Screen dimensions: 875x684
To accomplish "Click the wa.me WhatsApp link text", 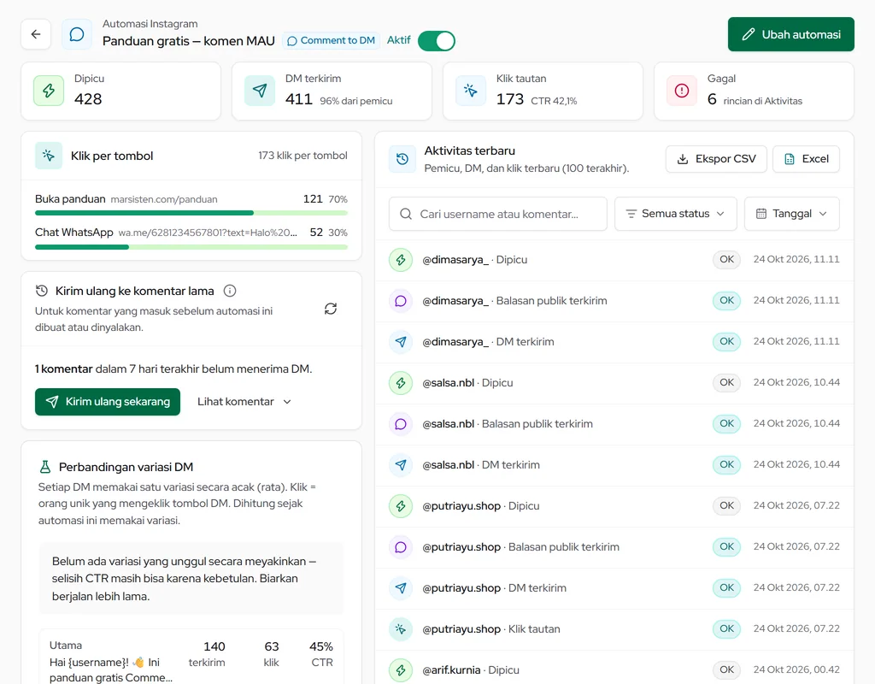I will 208,233.
